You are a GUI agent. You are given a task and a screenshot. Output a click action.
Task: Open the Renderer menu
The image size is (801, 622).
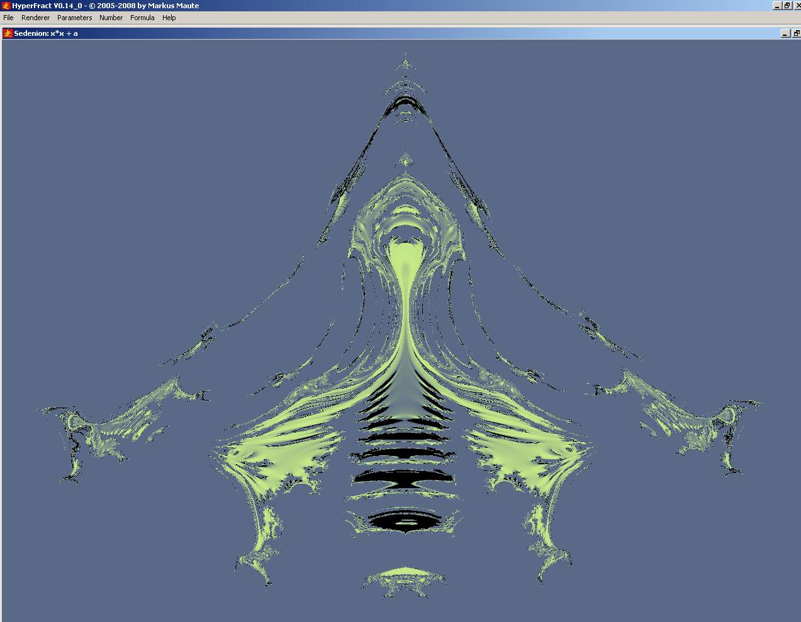[35, 18]
